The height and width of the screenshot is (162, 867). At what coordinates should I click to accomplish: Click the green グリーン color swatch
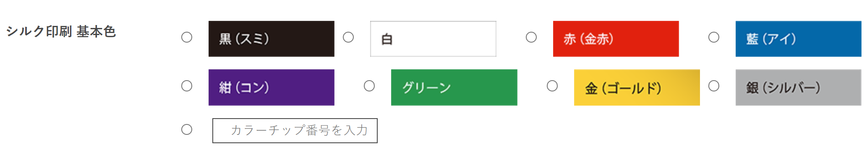[x=454, y=87]
